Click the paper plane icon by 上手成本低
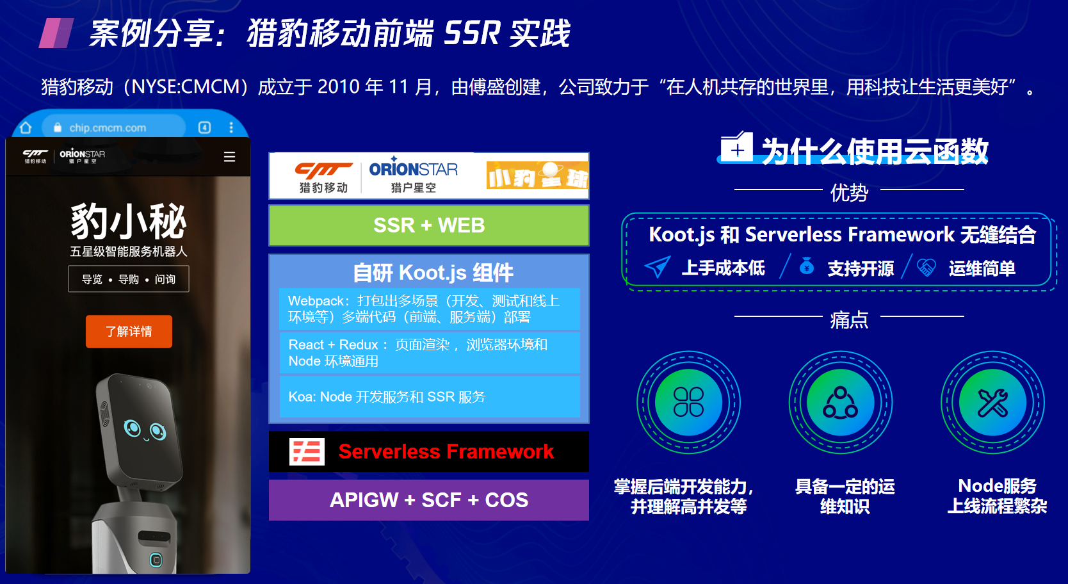The image size is (1068, 584). click(x=658, y=267)
